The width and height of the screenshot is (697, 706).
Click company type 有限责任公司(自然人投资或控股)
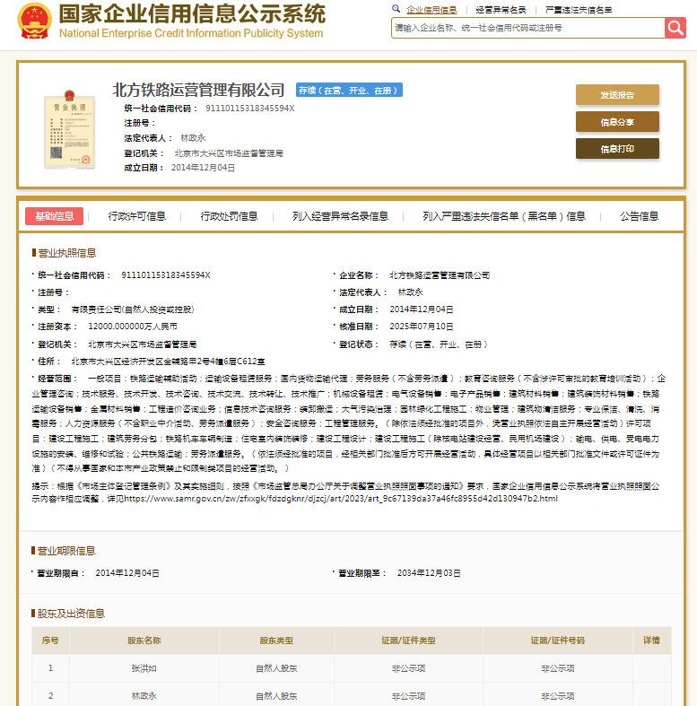point(133,309)
